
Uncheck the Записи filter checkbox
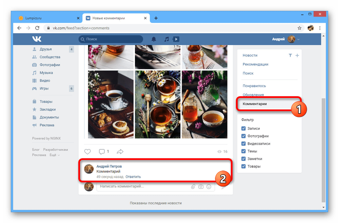[x=243, y=128]
